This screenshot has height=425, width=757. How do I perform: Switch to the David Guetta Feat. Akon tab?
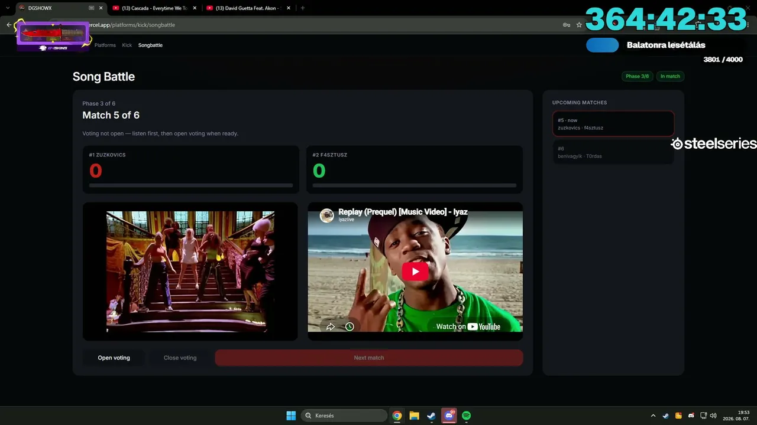(x=248, y=8)
